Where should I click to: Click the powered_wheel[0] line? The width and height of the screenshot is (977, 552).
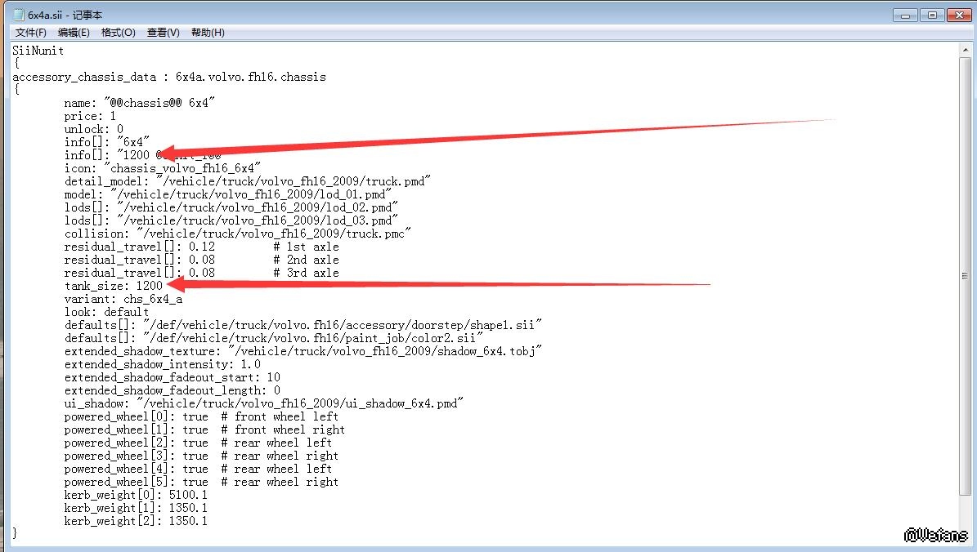[x=201, y=416]
